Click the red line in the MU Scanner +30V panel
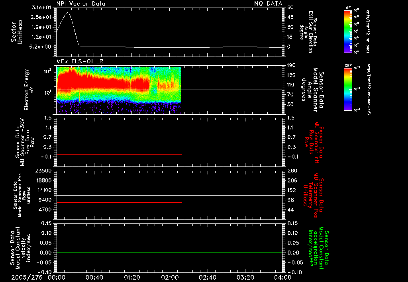 119,154
